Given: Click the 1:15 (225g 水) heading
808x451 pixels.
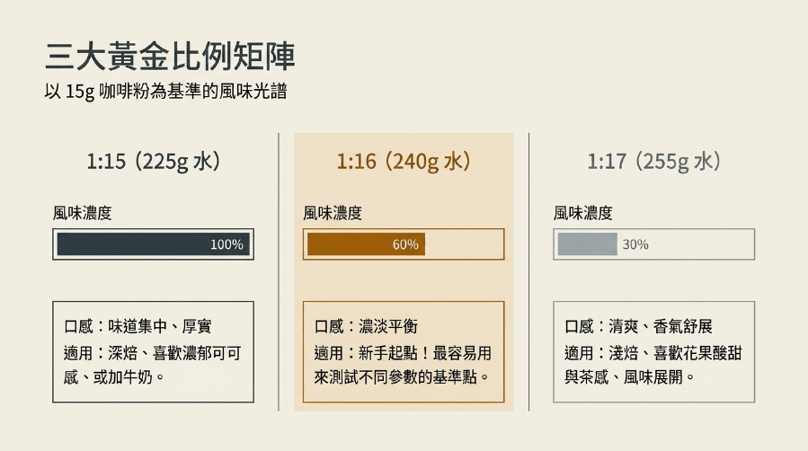Looking at the screenshot, I should (153, 162).
